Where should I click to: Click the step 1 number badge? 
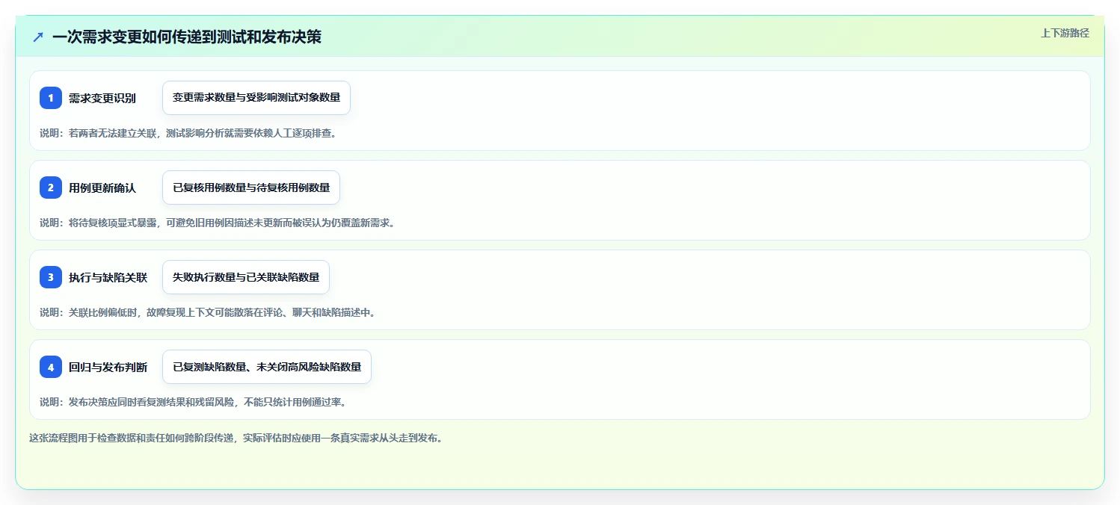(x=51, y=98)
